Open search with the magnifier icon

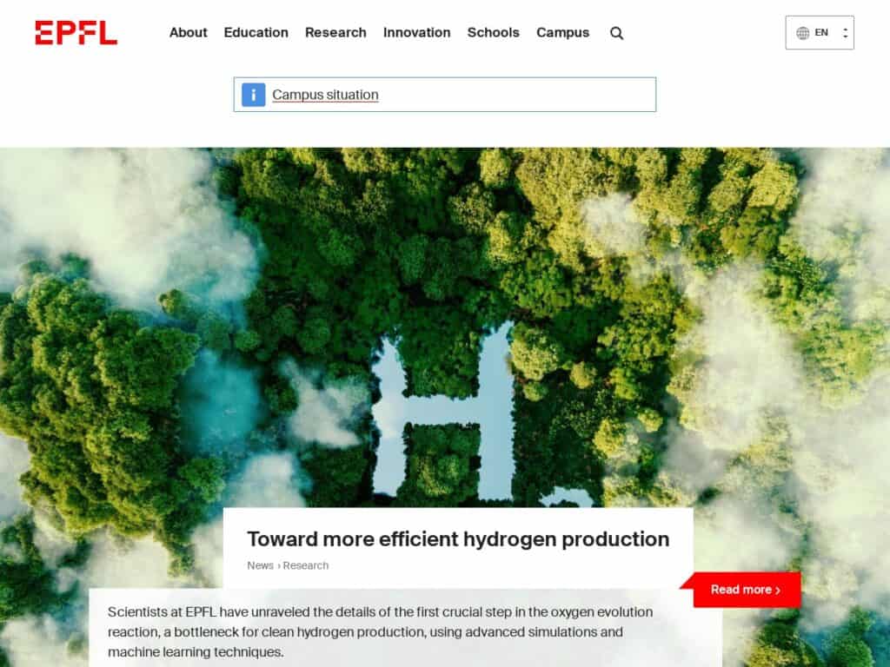616,33
